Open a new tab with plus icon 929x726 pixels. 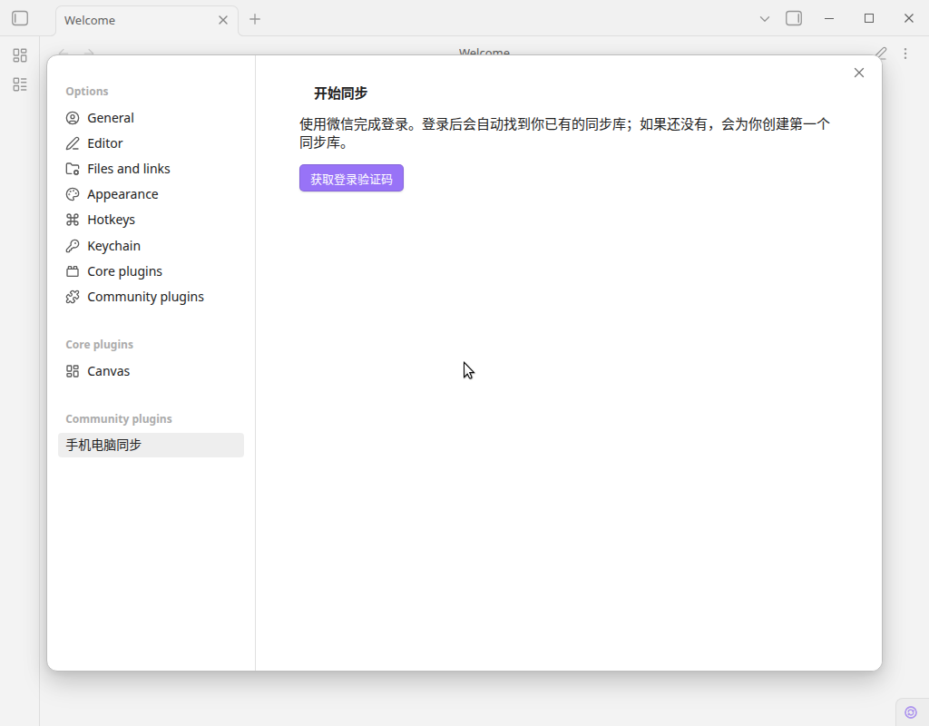(x=255, y=19)
